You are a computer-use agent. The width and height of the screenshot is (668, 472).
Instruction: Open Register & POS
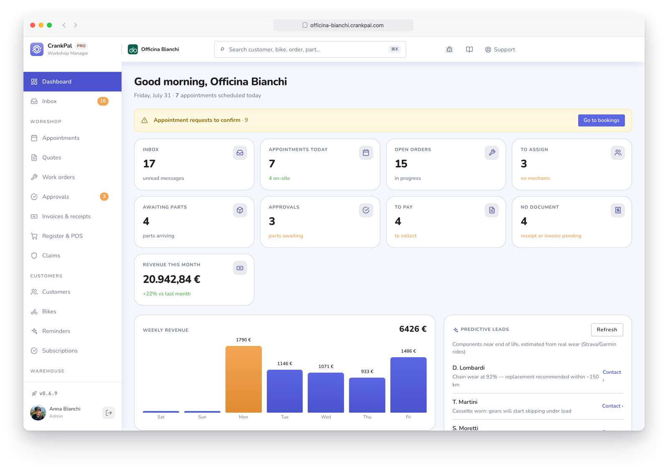click(x=73, y=236)
